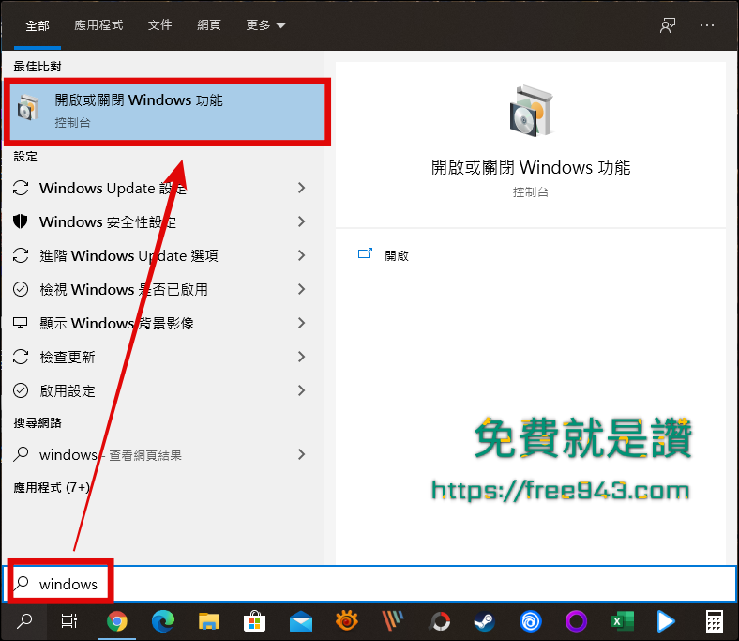Open the 更多 dropdown filter
The height and width of the screenshot is (641, 739).
265,25
